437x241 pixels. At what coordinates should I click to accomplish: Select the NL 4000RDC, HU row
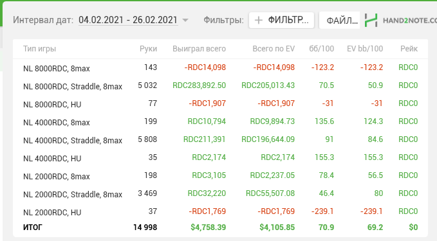[220, 157]
